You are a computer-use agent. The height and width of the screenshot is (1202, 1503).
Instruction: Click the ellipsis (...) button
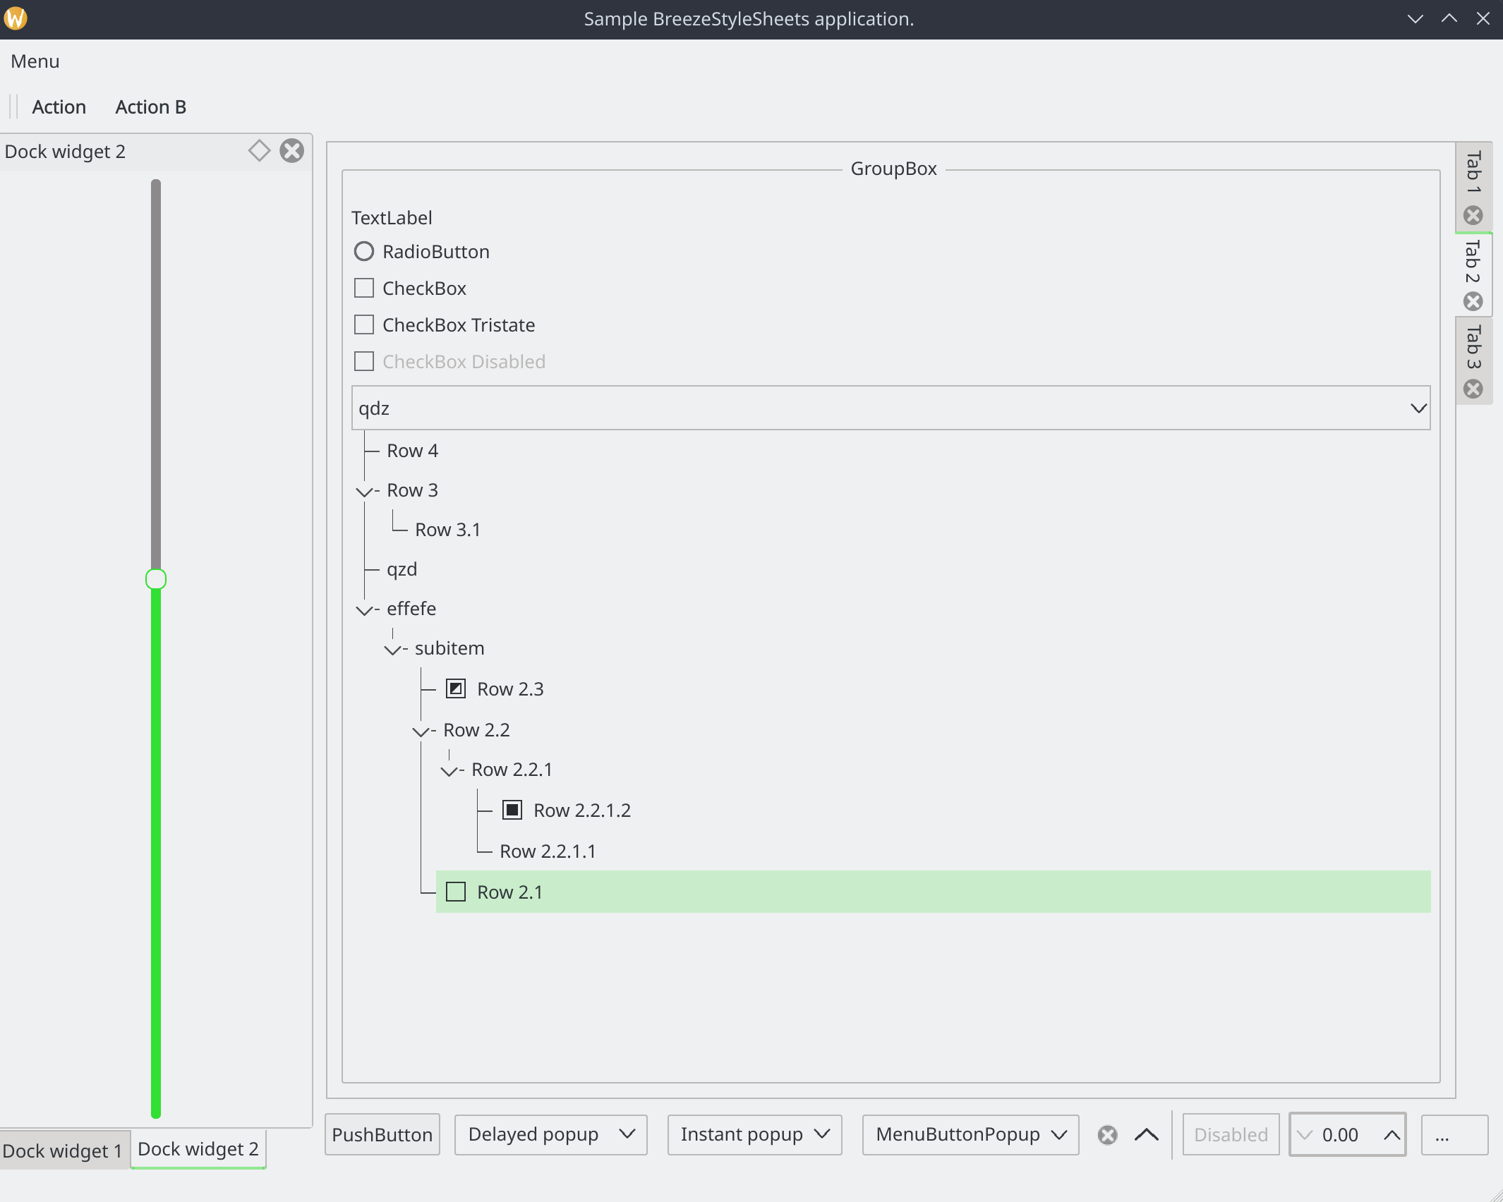pos(1455,1135)
